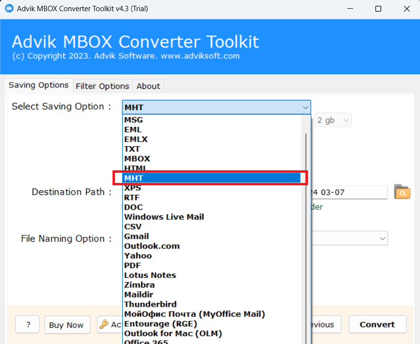
Task: Select EMLX format option
Action: [211, 139]
